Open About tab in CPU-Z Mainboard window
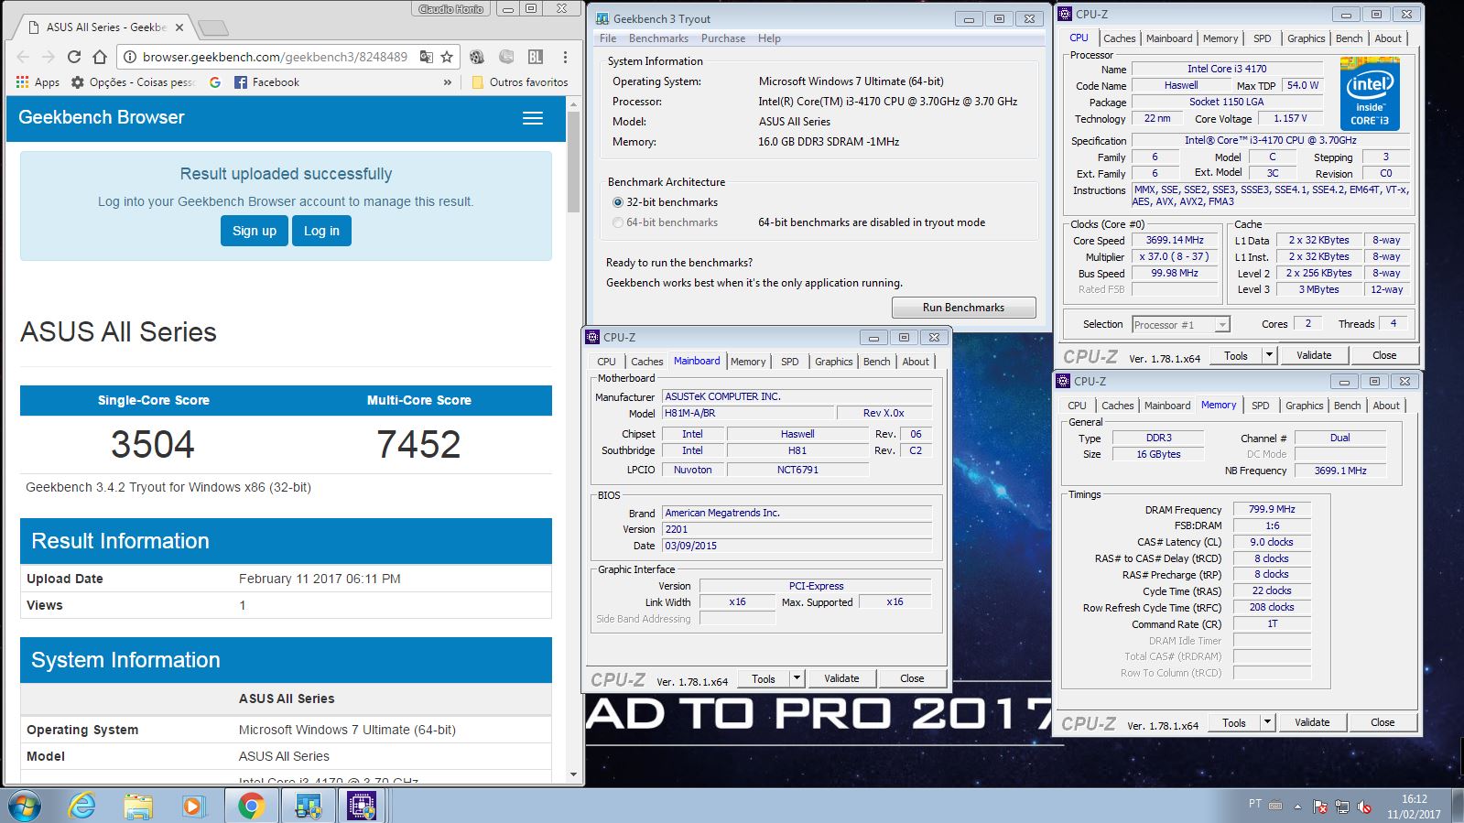Image resolution: width=1464 pixels, height=823 pixels. (916, 362)
